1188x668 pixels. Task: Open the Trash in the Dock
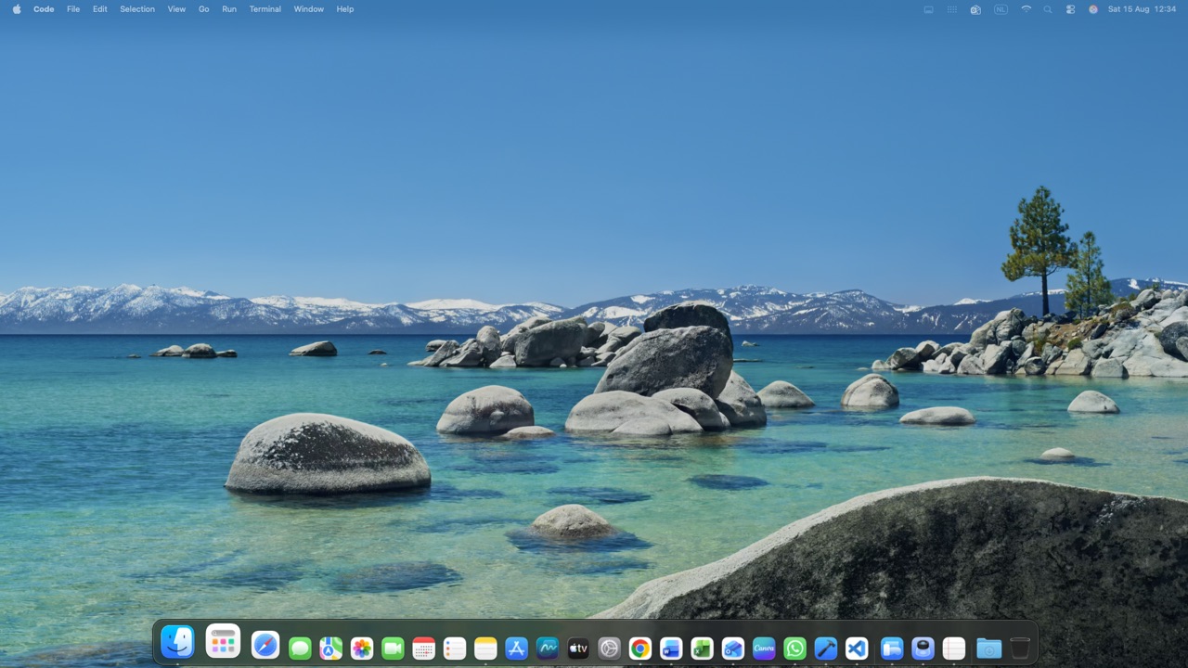1020,649
